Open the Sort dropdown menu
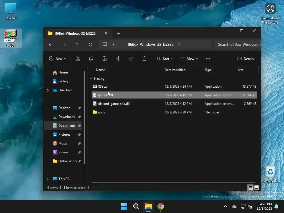The image size is (284, 213). tap(164, 59)
